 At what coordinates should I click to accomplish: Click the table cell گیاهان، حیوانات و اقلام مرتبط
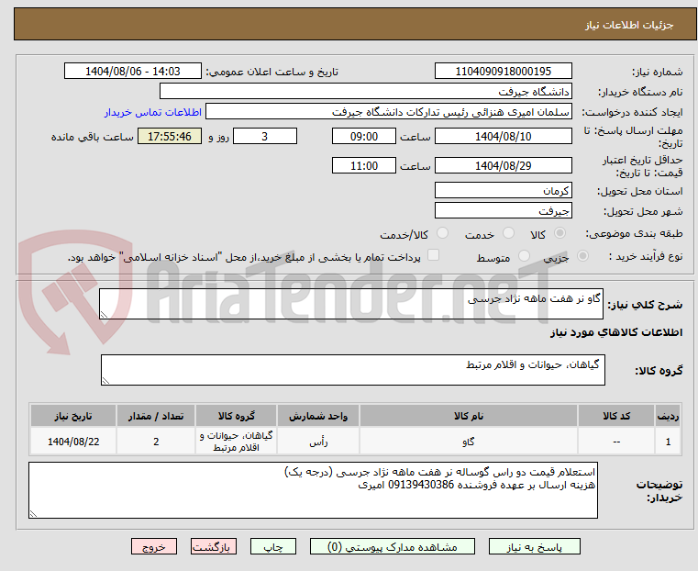coord(236,442)
